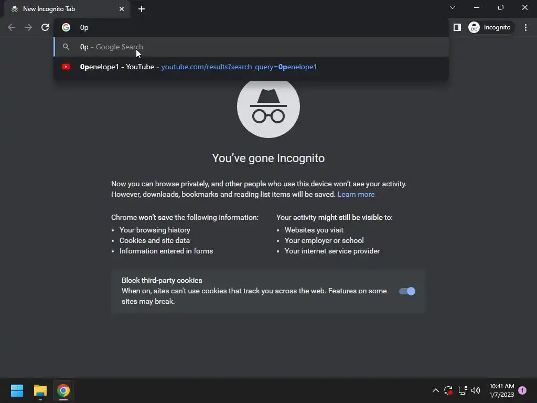
Task: Restore down the Chrome window
Action: 501,7
